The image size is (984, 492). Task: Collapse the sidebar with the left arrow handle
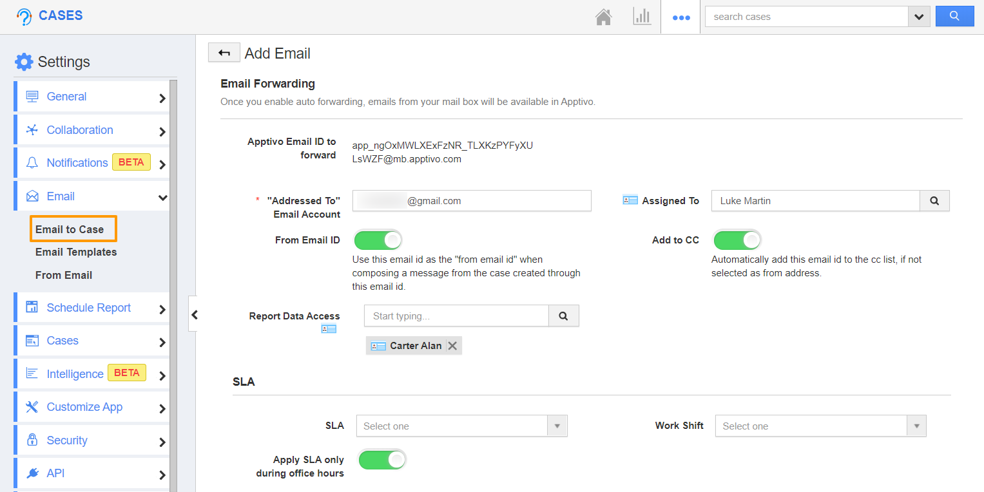click(x=193, y=314)
